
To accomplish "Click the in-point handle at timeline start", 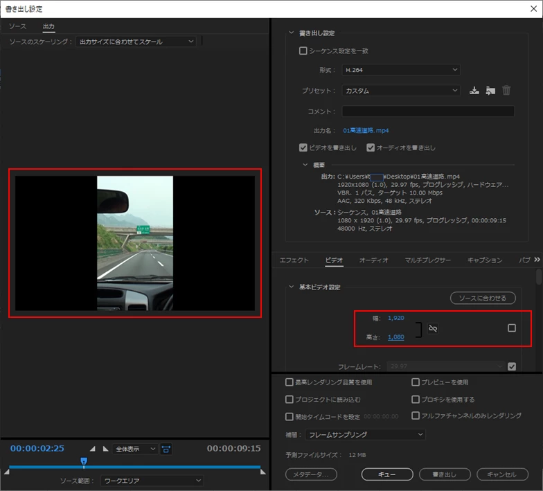I will [7, 472].
